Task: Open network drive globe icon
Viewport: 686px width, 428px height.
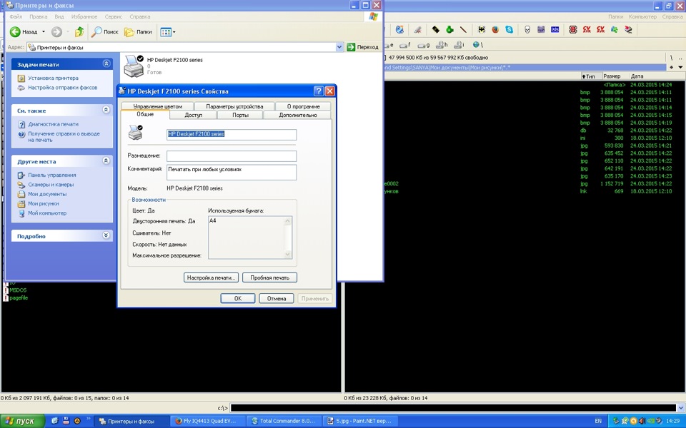Action: pos(477,44)
